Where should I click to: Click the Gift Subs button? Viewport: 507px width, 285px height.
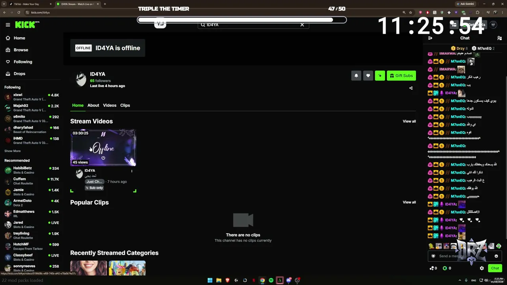pos(401,76)
